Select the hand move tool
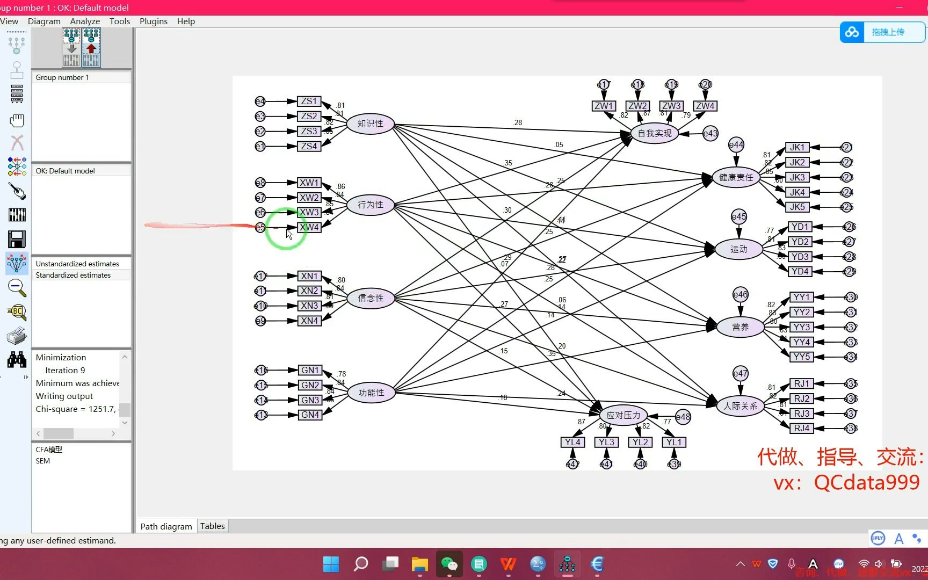The width and height of the screenshot is (928, 580). [x=17, y=120]
